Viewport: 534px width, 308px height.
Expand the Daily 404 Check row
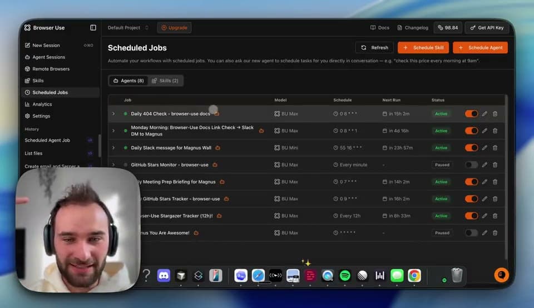point(113,113)
